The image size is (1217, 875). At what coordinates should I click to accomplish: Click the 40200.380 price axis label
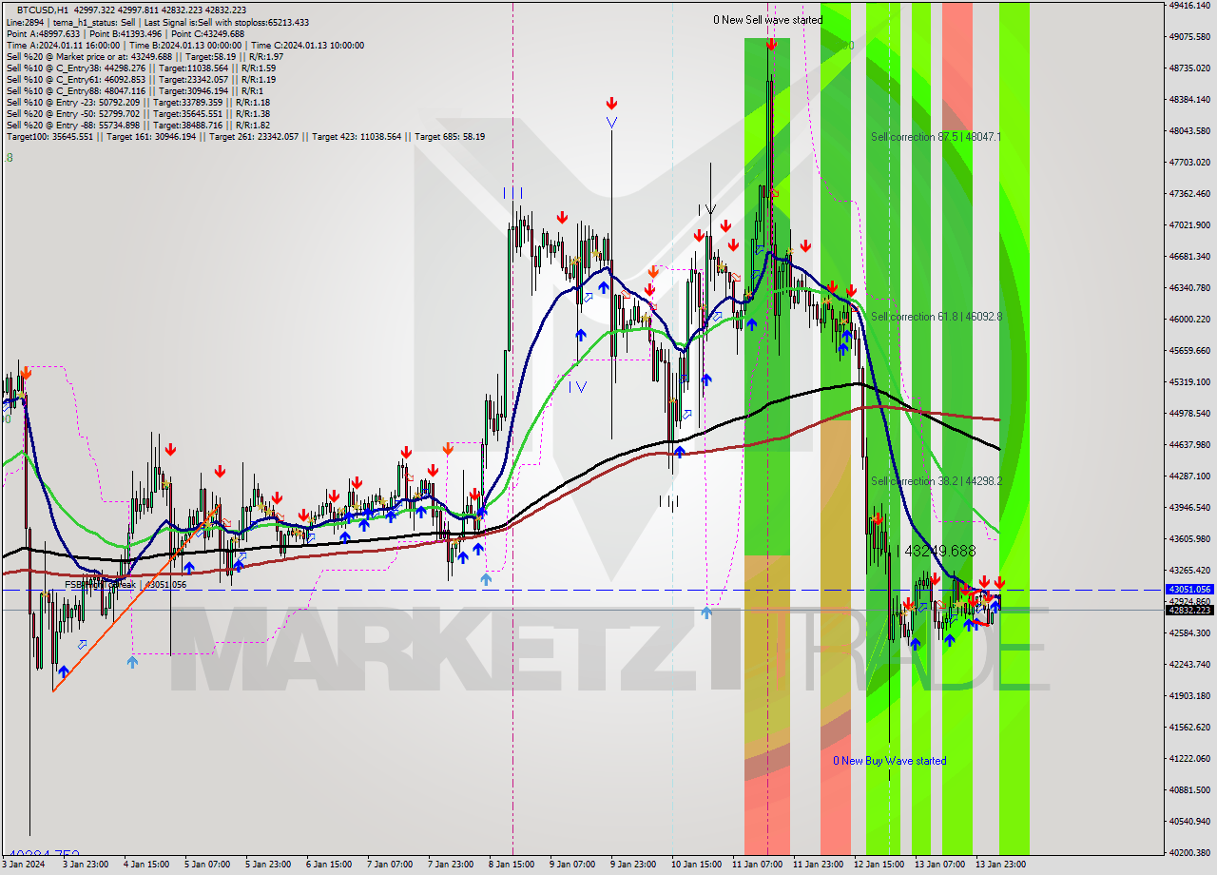point(1188,852)
